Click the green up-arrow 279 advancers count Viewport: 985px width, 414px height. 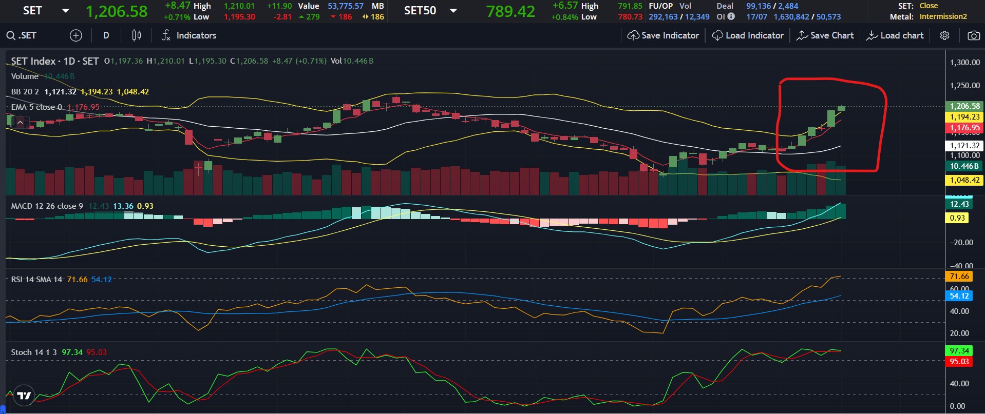(309, 16)
